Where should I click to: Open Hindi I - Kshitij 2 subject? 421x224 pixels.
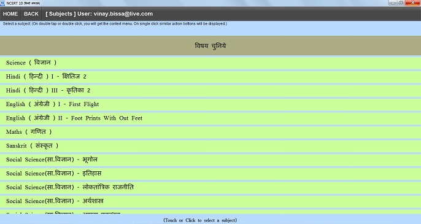pos(210,77)
